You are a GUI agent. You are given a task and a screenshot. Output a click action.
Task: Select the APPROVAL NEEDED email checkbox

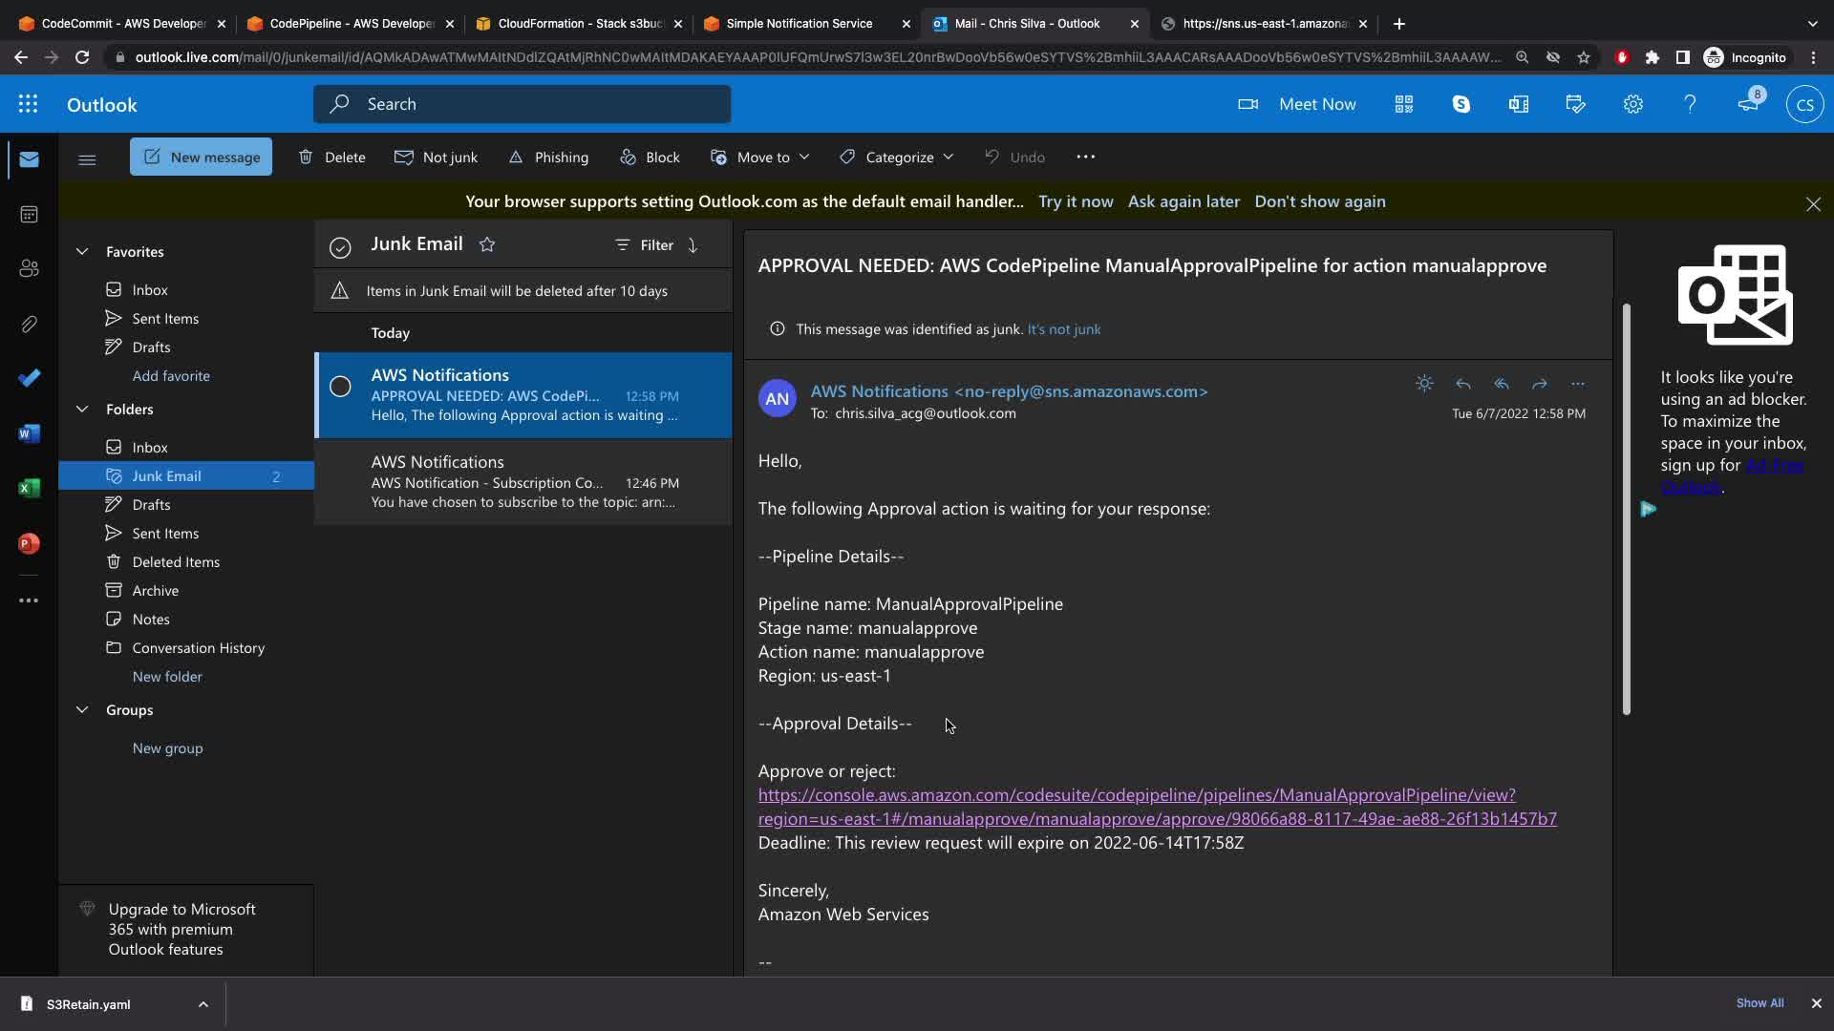pyautogui.click(x=340, y=387)
